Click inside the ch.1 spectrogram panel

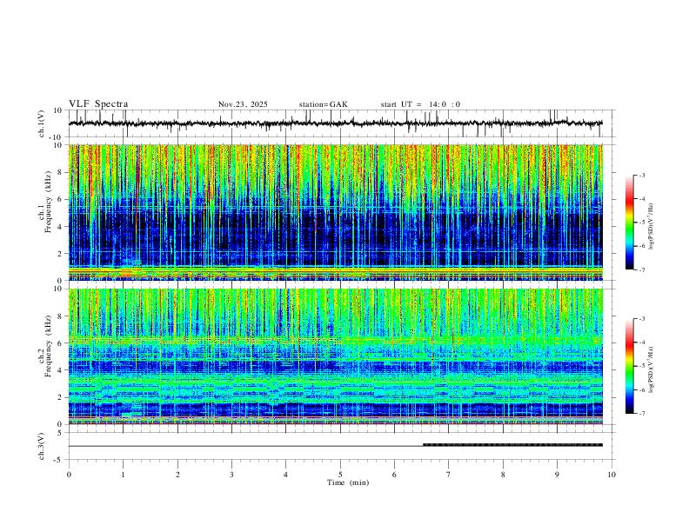click(x=335, y=212)
